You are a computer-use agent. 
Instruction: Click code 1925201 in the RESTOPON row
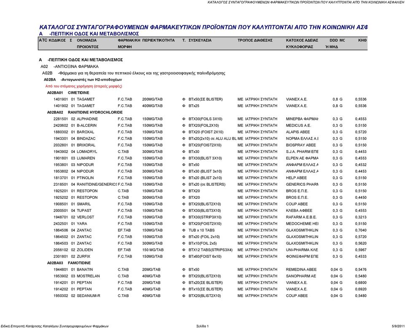tap(61, 191)
